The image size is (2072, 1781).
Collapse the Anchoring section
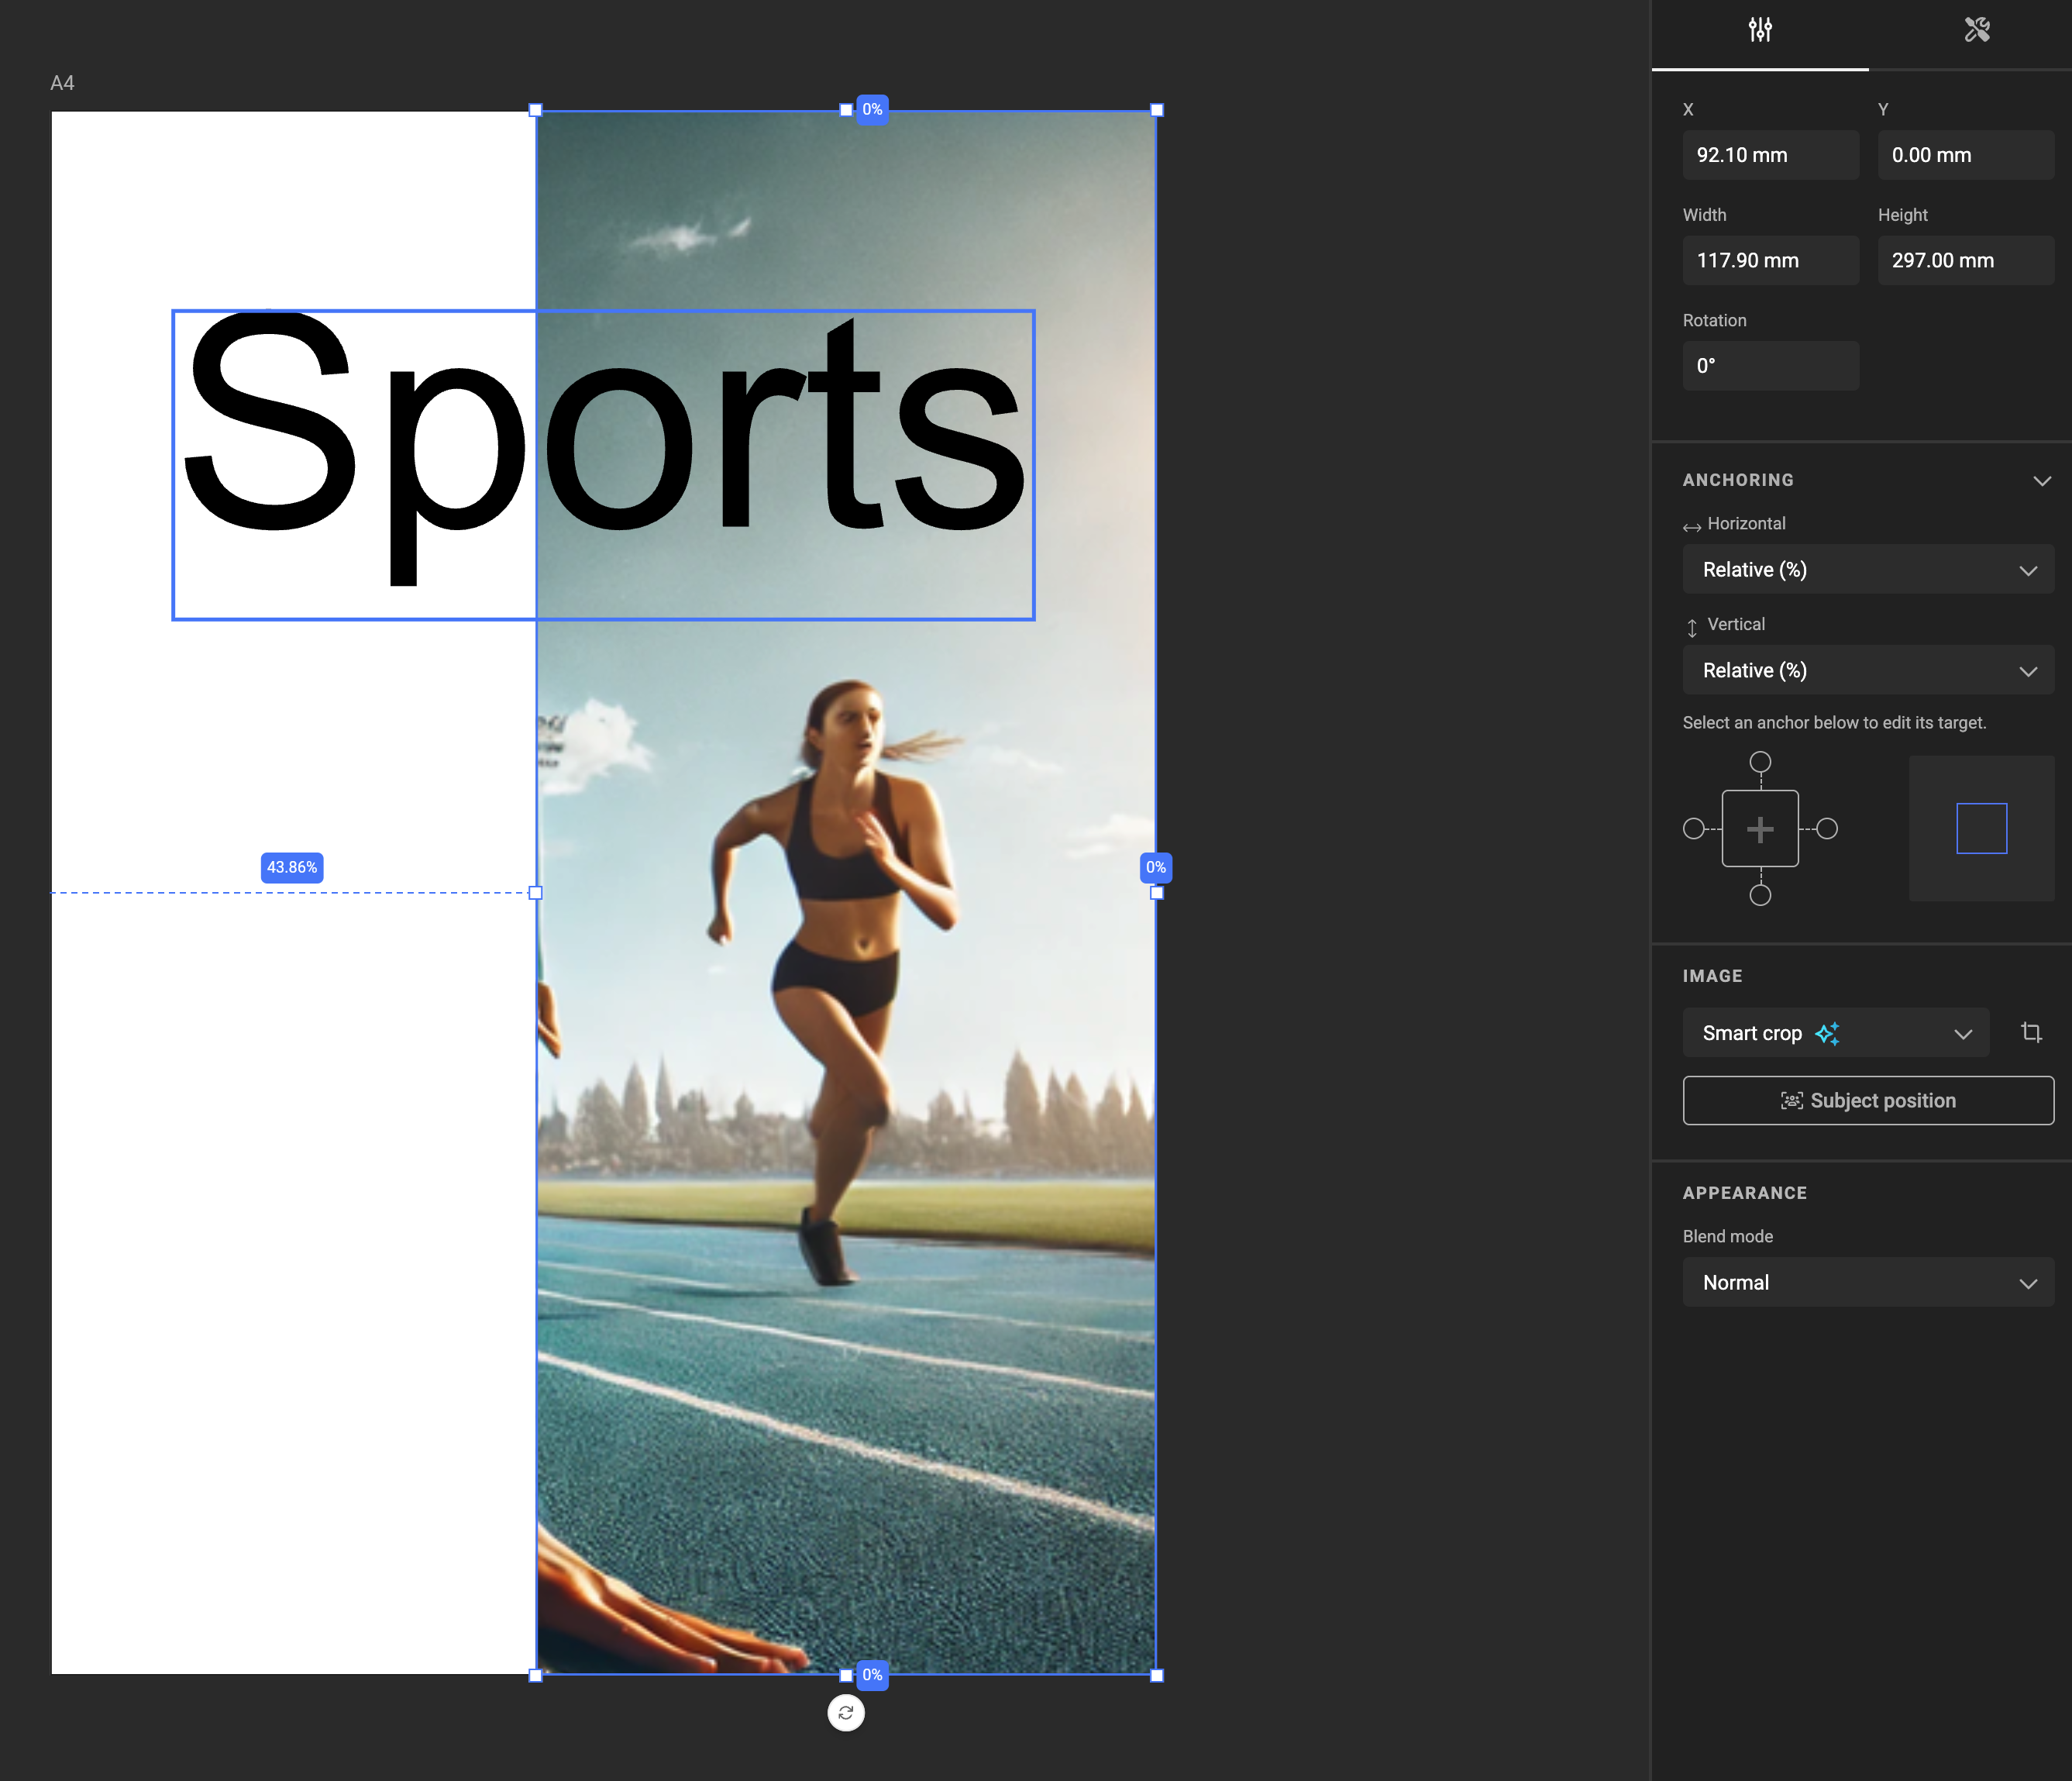coord(2041,481)
